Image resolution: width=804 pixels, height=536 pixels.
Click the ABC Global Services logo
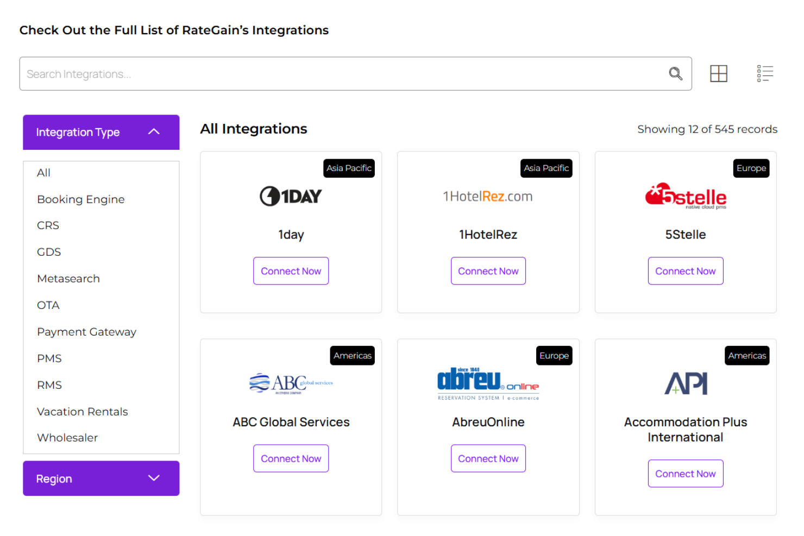click(291, 383)
